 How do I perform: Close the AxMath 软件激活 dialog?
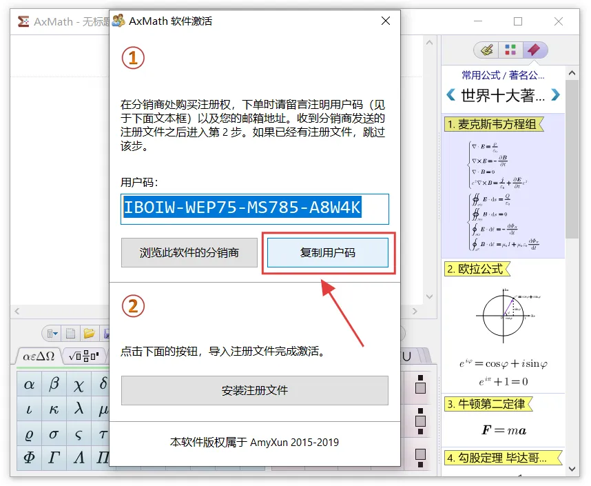tap(386, 21)
